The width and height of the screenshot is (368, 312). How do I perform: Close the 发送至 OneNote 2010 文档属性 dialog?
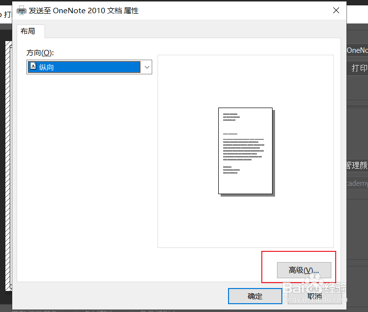pos(336,10)
